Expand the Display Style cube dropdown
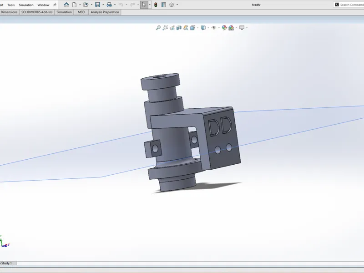The image size is (364, 273). 208,28
